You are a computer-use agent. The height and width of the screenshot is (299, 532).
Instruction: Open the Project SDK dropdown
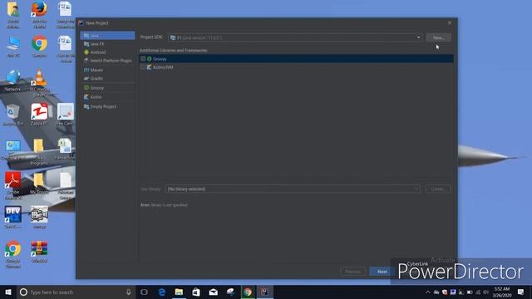[295, 37]
